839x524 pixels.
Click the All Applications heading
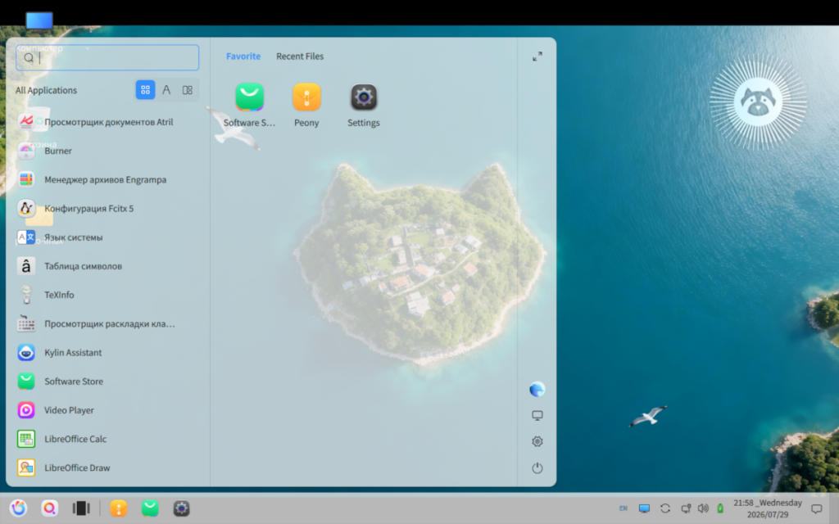coord(46,90)
